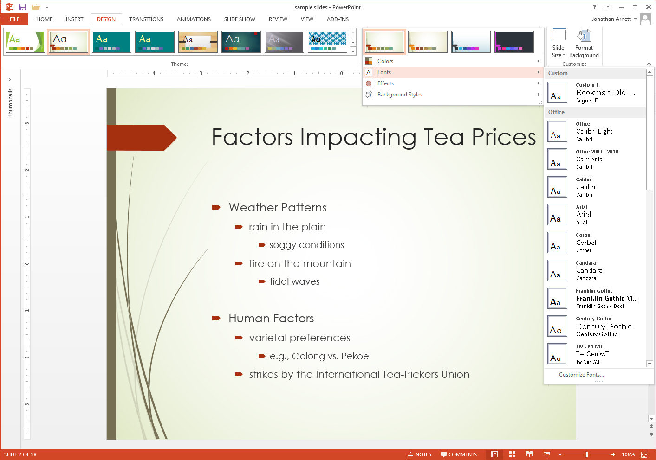Open the Background Styles submenu
This screenshot has height=460, width=656.
click(453, 95)
